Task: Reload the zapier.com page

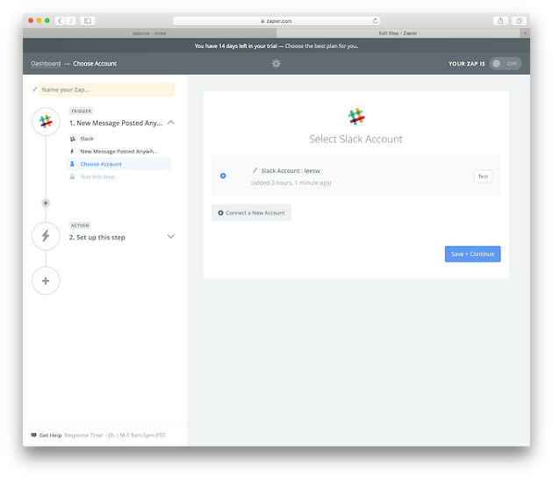Action: tap(375, 21)
